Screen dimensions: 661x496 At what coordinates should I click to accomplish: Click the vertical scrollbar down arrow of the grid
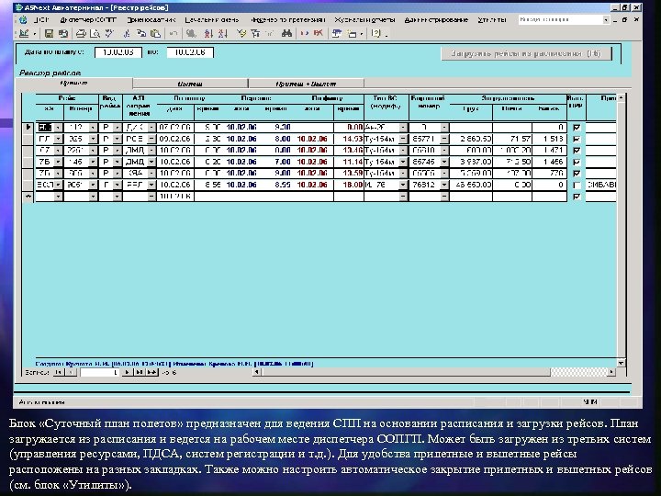coord(621,363)
